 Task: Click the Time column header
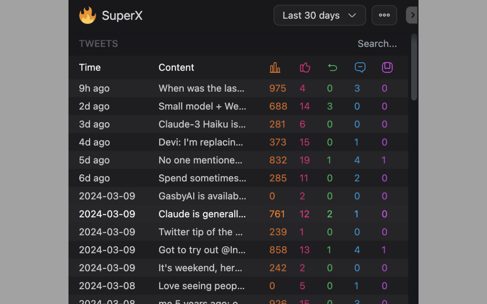[x=90, y=67]
